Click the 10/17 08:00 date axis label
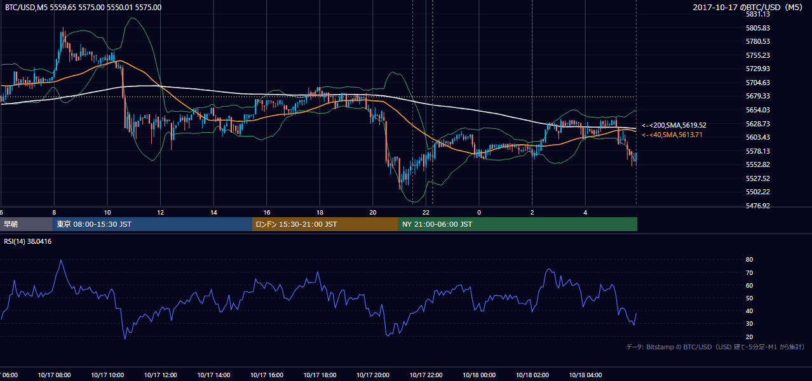Image resolution: width=812 pixels, height=381 pixels. [55, 375]
